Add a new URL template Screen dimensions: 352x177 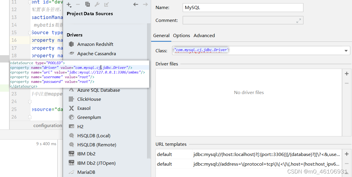tap(347, 154)
